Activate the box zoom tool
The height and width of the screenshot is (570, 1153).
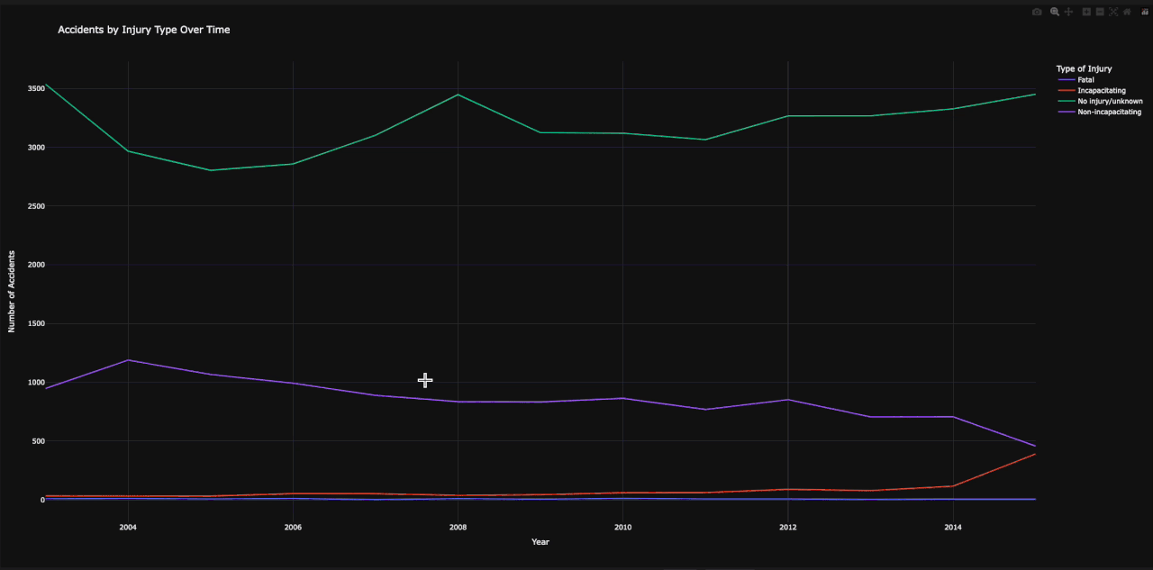coord(1054,12)
